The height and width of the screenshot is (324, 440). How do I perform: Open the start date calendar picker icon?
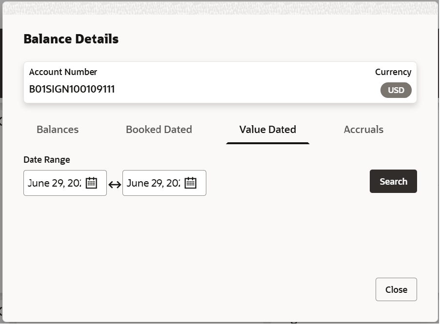pyautogui.click(x=91, y=183)
